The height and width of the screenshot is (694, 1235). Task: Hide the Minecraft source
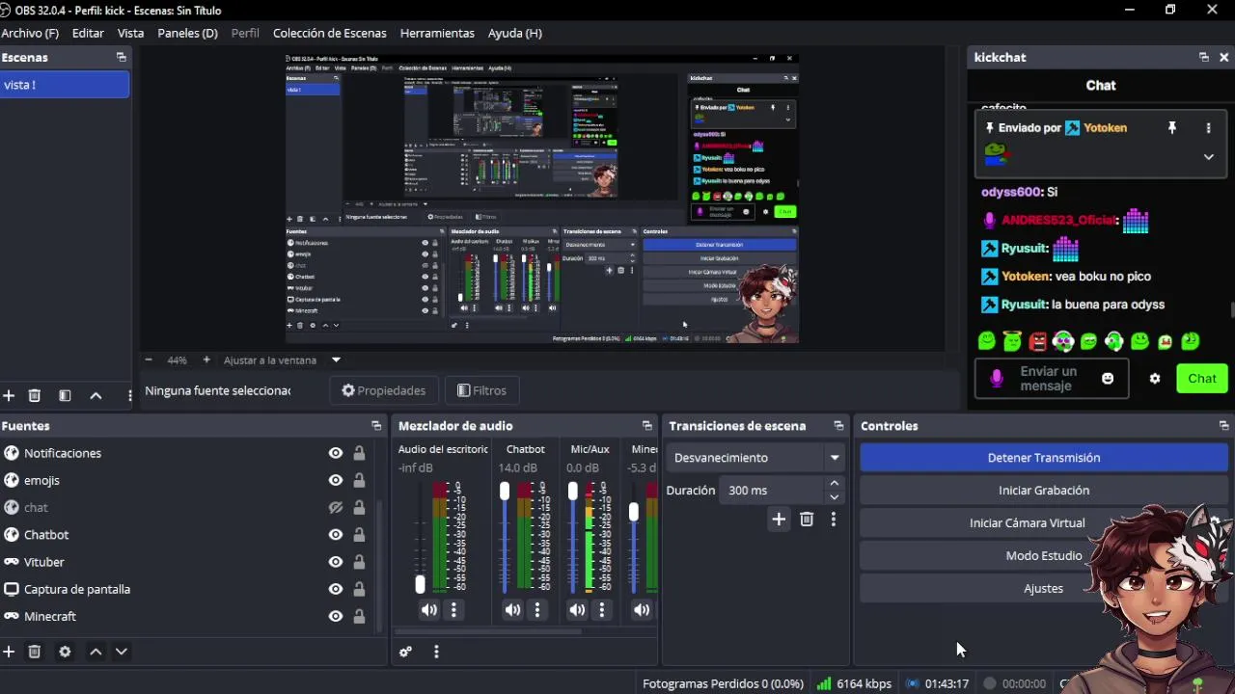tap(336, 616)
